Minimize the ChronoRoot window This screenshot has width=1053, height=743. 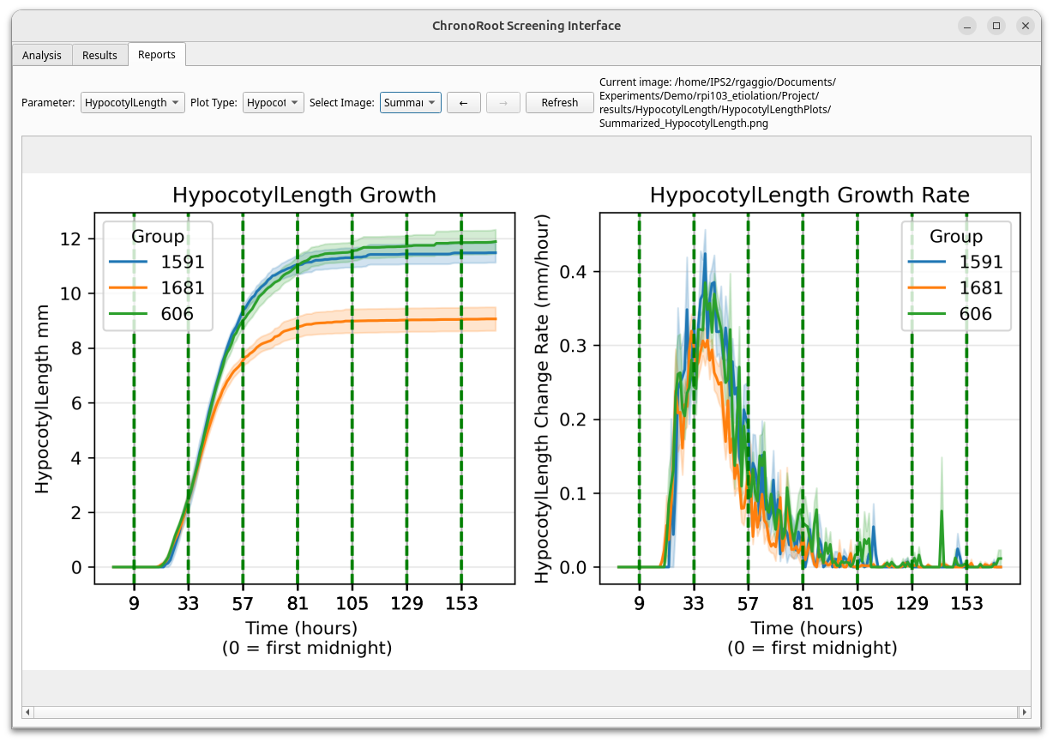[967, 26]
